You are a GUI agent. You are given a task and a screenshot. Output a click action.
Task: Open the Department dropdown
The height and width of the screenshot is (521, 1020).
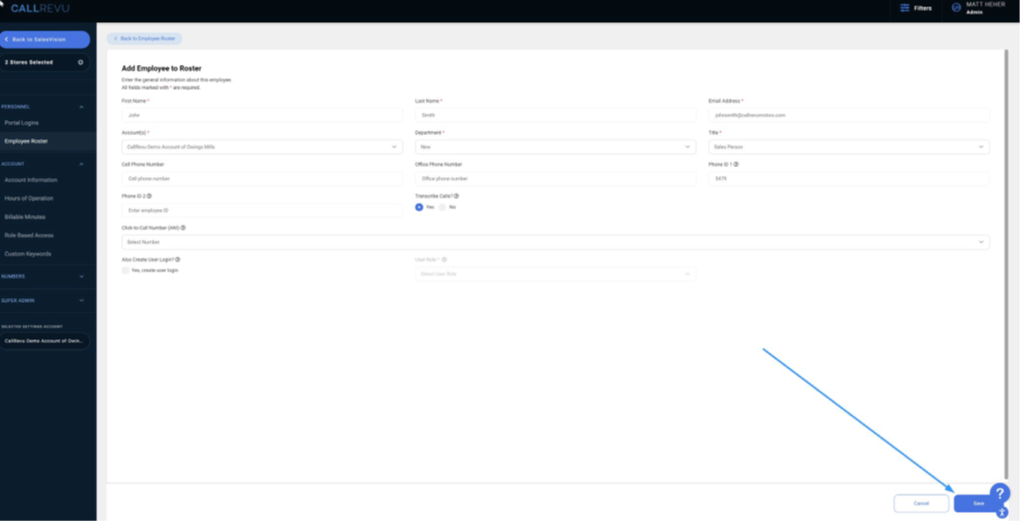pos(556,147)
